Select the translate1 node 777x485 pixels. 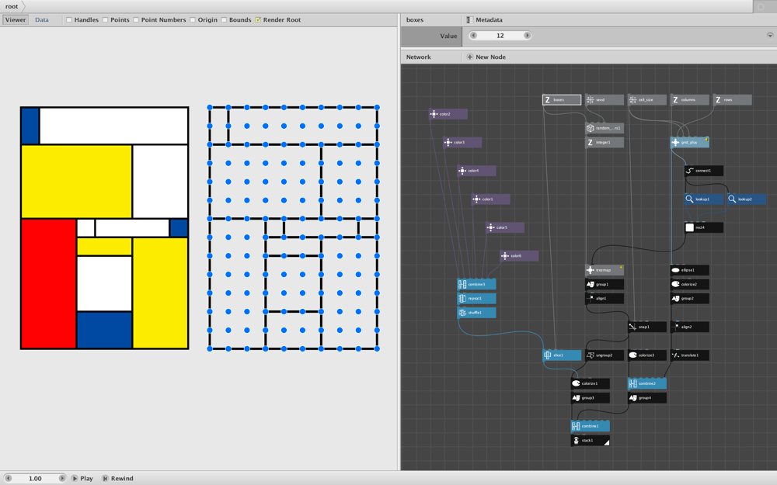[689, 355]
